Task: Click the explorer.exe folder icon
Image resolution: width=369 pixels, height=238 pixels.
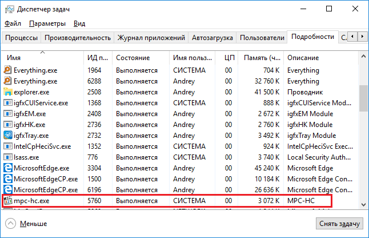Action: (x=8, y=92)
